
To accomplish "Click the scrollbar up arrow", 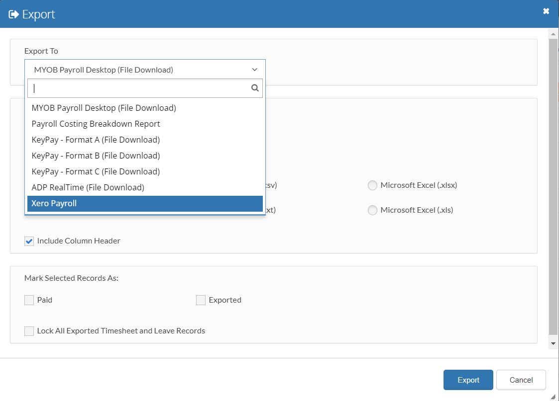I will tap(553, 34).
